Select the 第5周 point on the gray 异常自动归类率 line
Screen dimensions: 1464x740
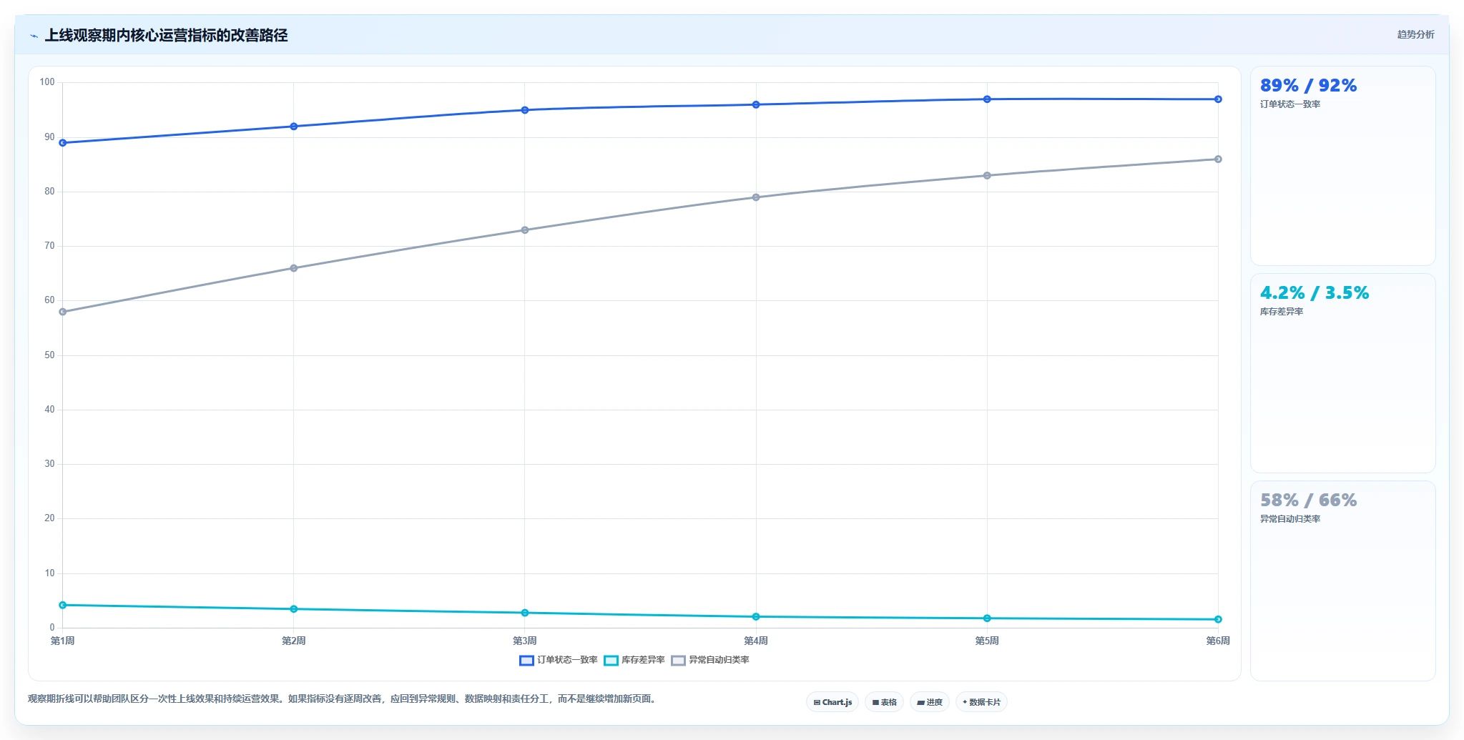(987, 176)
